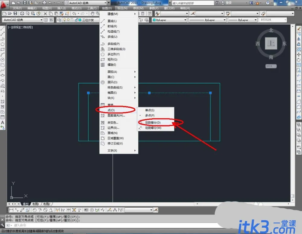
Task: Open the AutoCAD 经典 workspace combo box below toolbar
Action: tap(23, 20)
